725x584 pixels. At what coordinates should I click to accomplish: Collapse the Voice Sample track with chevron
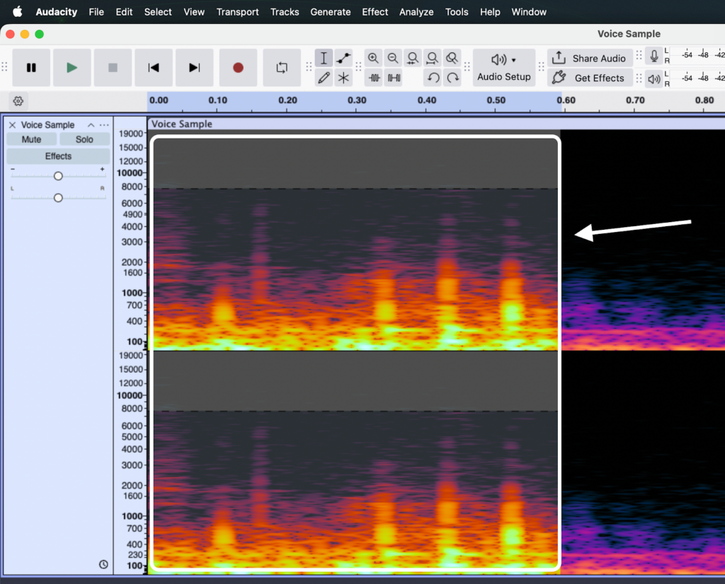[91, 125]
